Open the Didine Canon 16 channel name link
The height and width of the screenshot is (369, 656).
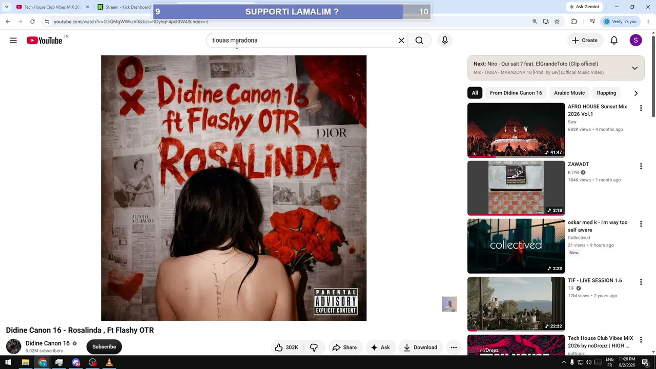48,343
